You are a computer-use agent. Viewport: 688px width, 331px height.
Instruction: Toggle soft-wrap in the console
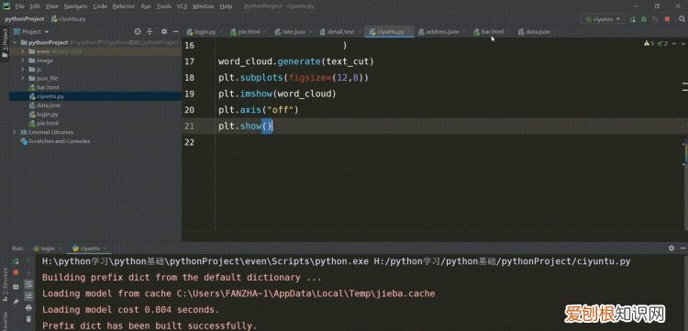click(28, 284)
